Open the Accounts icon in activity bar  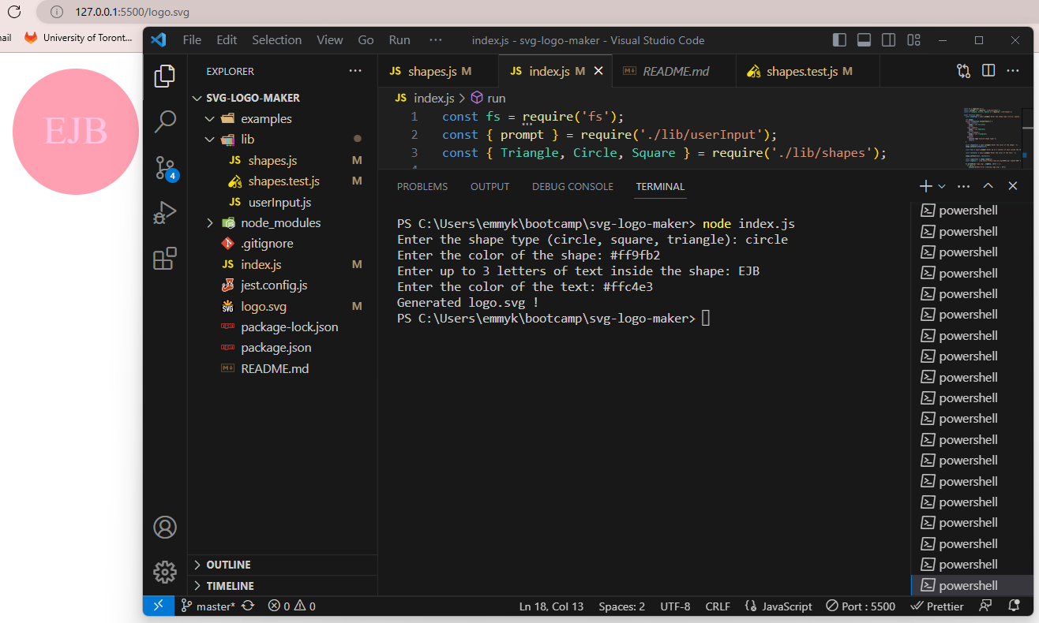[x=165, y=527]
